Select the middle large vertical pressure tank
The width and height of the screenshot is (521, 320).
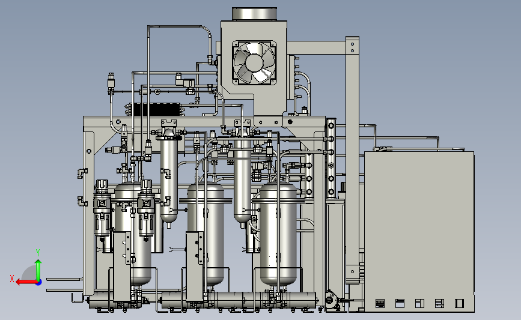[206, 234]
